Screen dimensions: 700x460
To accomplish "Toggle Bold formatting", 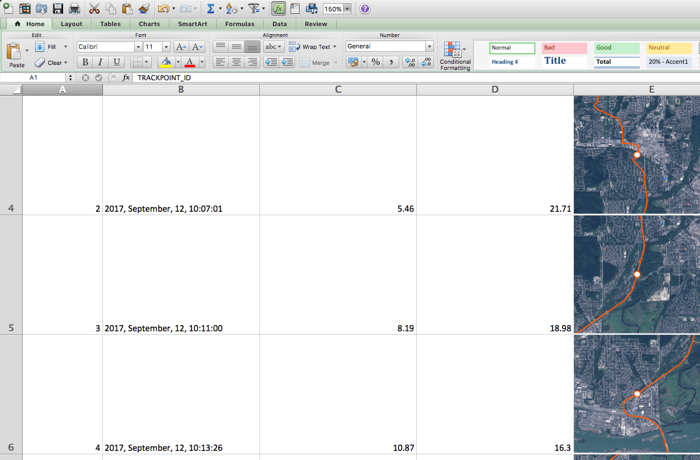I will (x=85, y=63).
